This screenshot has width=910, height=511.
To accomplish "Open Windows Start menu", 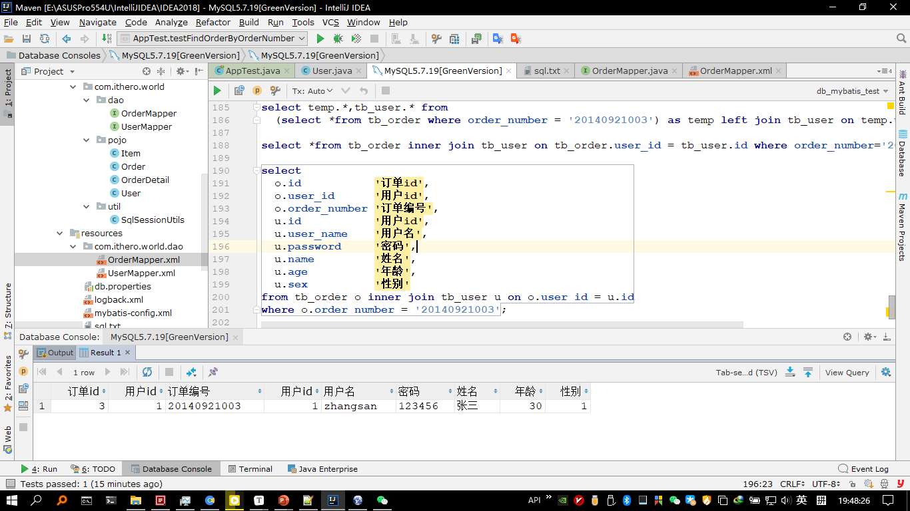I will coord(12,500).
